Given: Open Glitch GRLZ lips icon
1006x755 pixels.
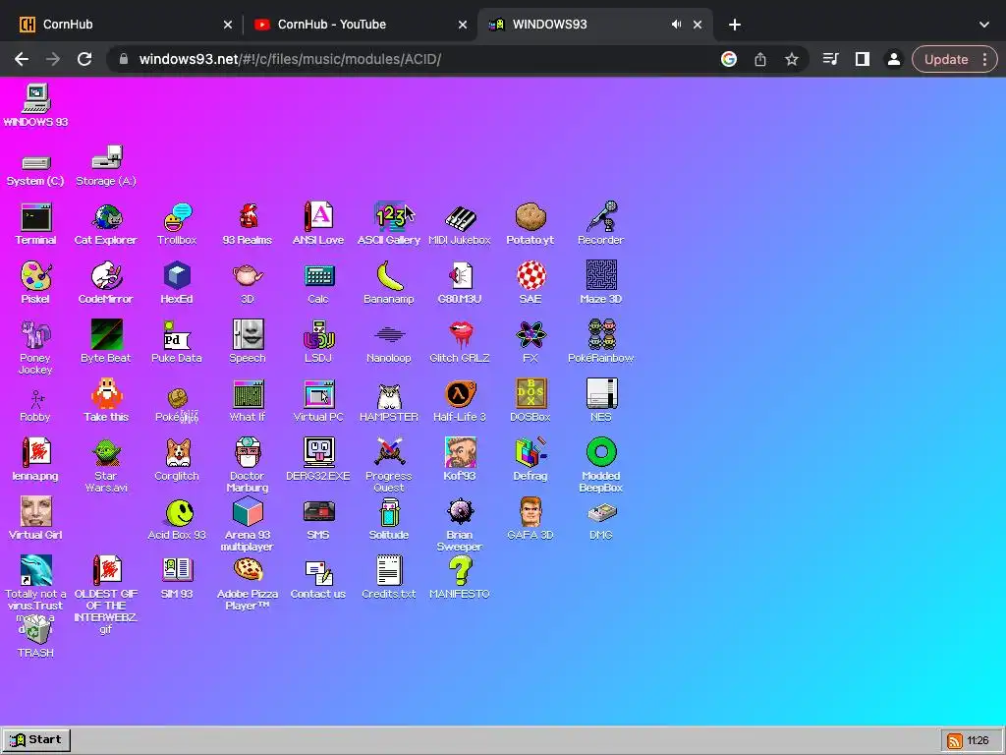Looking at the screenshot, I should [x=460, y=342].
